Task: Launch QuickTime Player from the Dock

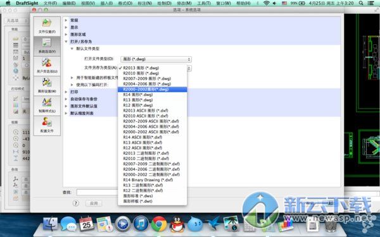Action: pyautogui.click(x=123, y=224)
